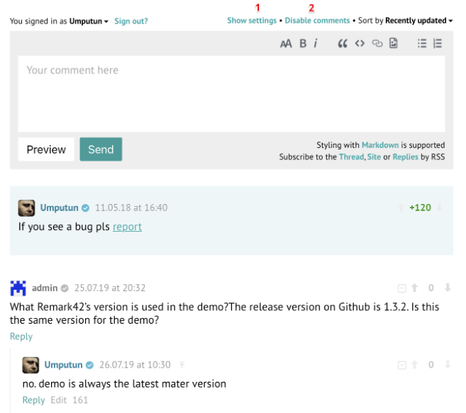Click the Sign out? link
This screenshot has height=413, width=466.
point(131,21)
